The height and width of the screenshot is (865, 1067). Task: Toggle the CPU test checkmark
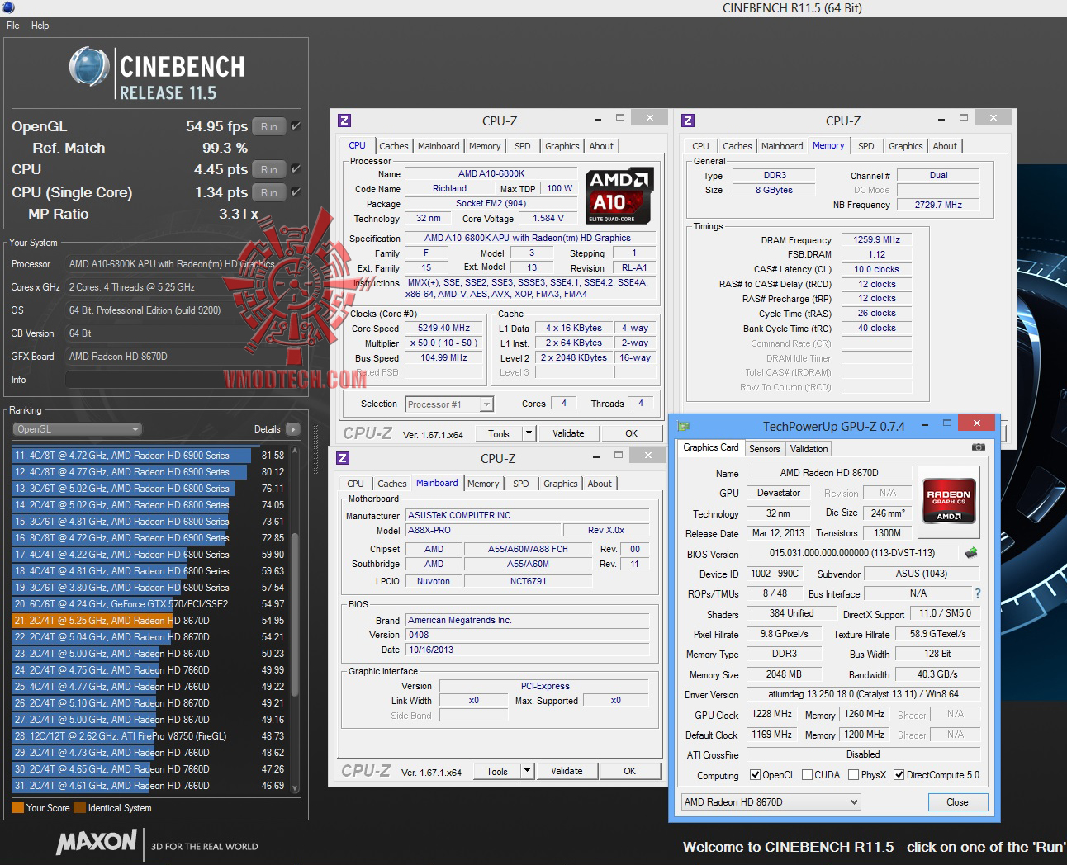pos(296,169)
